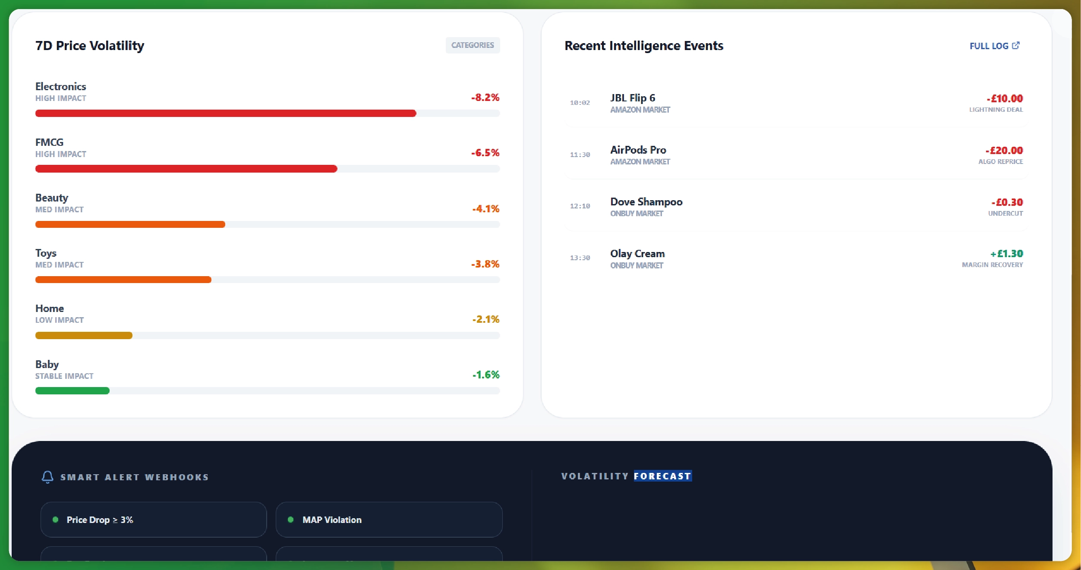Click green status dot on MAP Violation webhook

coord(290,520)
